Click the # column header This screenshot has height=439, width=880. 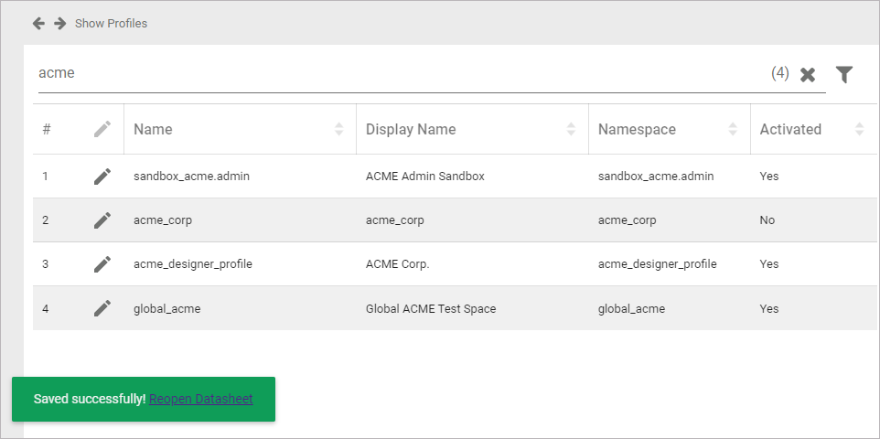47,130
